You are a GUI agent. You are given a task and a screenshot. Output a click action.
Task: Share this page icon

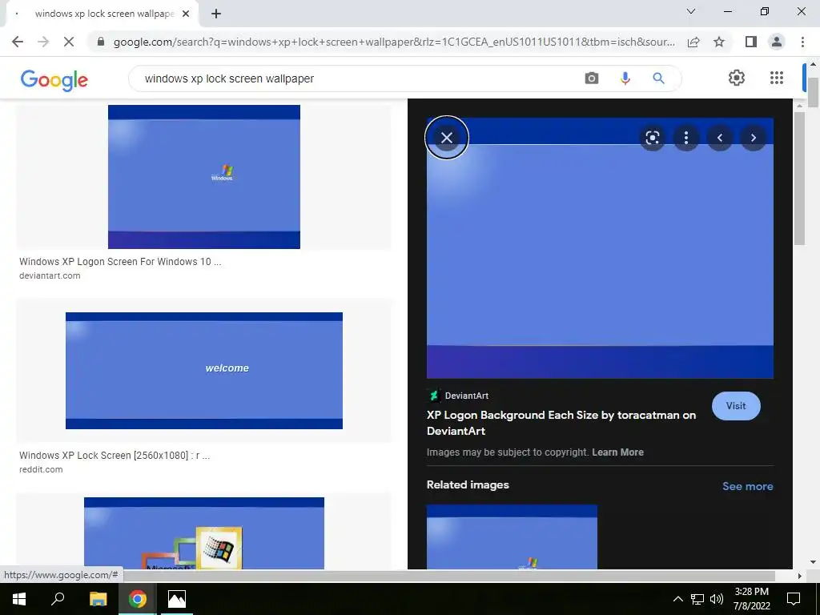point(693,42)
